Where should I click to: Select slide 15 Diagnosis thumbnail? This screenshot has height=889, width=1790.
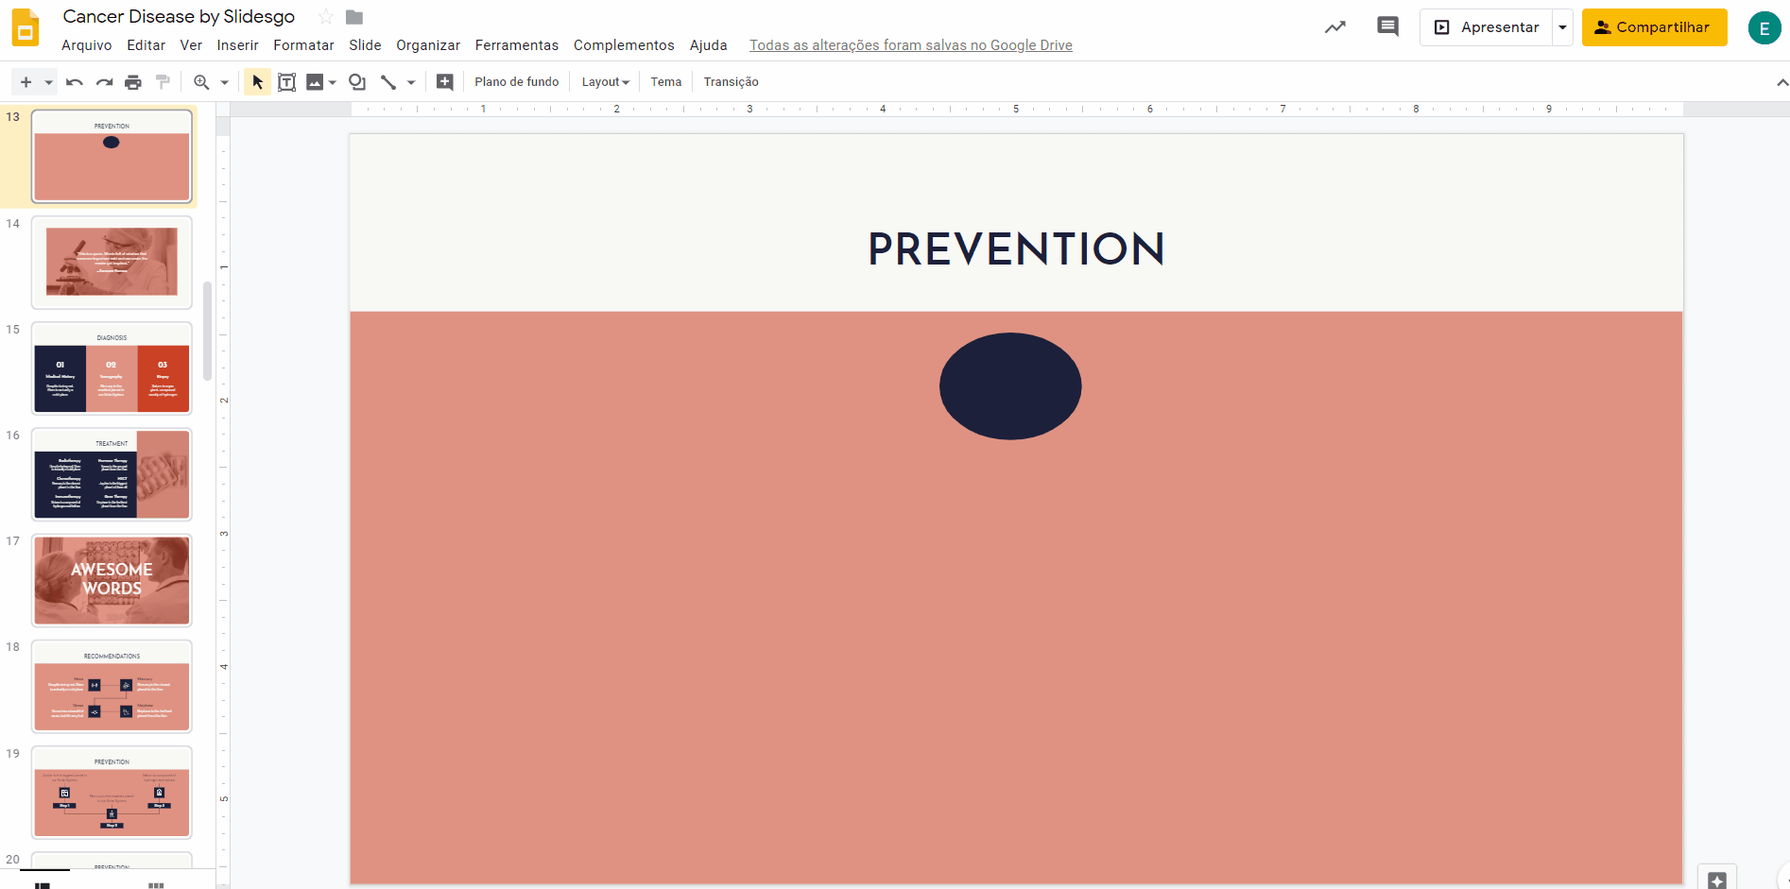(112, 368)
